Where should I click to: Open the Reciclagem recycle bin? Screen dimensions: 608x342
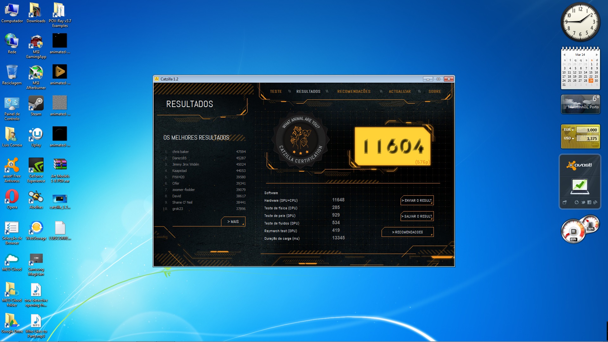[x=12, y=75]
